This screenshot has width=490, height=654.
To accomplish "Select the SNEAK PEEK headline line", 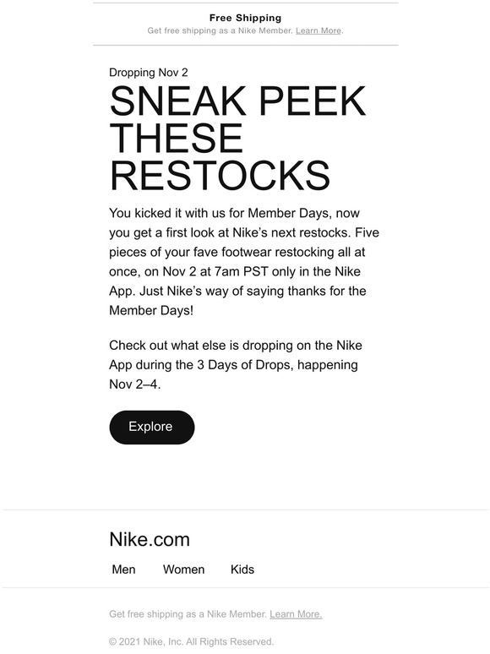I will coord(237,101).
